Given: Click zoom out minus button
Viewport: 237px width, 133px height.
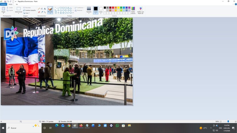Looking at the screenshot, I should pyautogui.click(x=221, y=121).
